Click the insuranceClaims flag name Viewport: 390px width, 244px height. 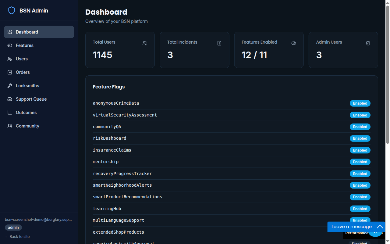click(x=112, y=150)
